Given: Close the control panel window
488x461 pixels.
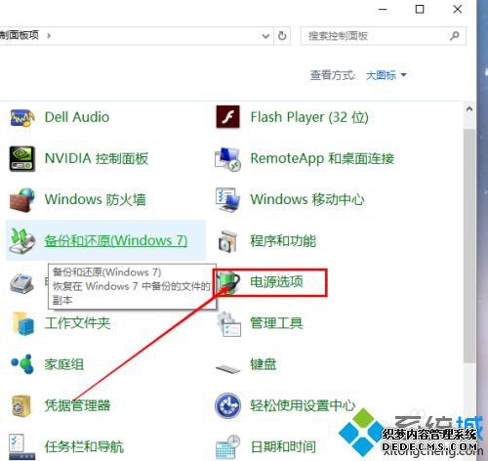Looking at the screenshot, I should coord(458,9).
